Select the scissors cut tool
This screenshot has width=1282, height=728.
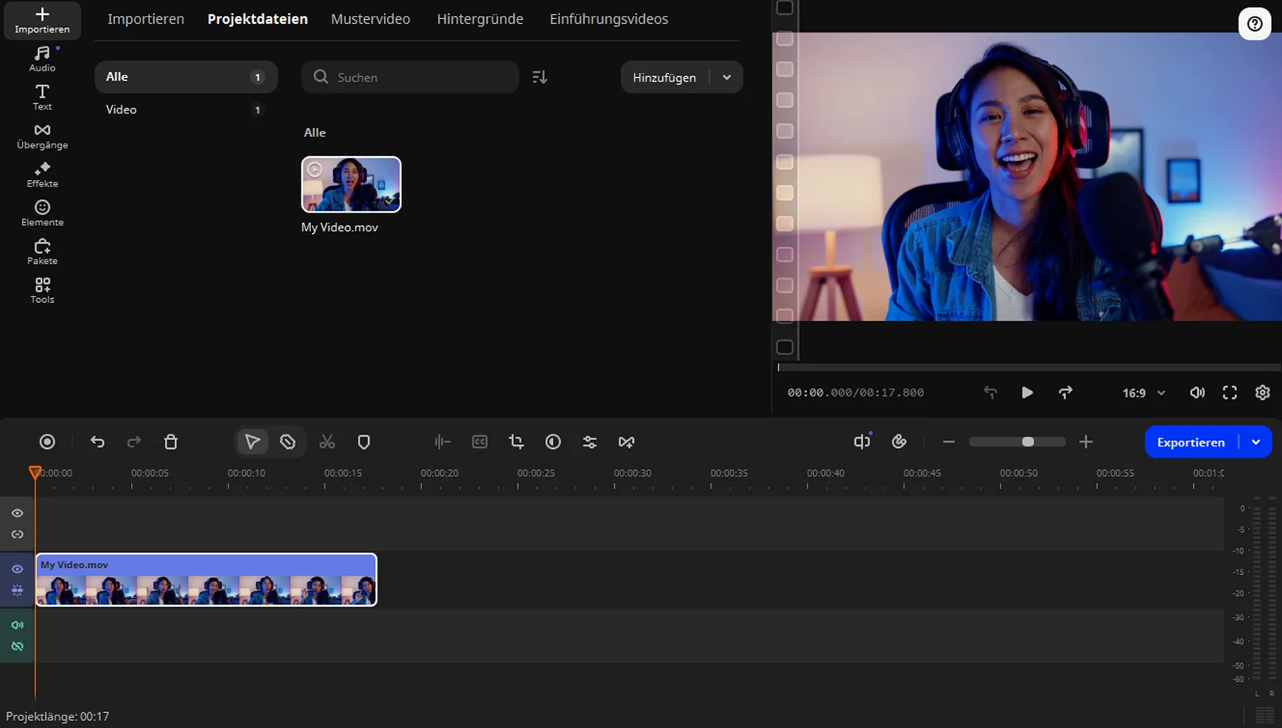click(327, 442)
